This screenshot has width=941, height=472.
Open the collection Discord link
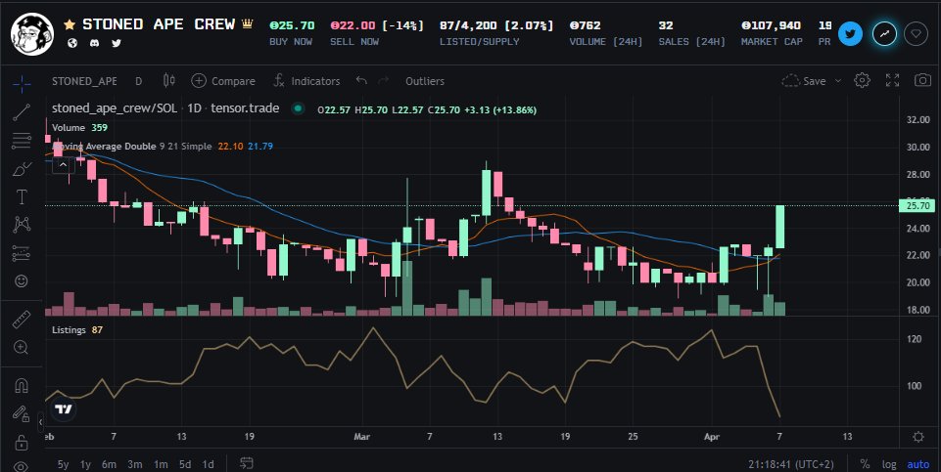(x=95, y=43)
